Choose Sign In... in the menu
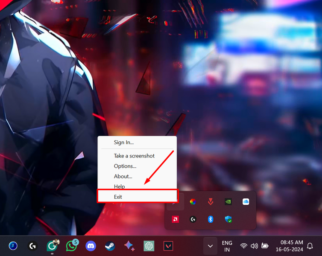The width and height of the screenshot is (322, 256). pos(124,143)
